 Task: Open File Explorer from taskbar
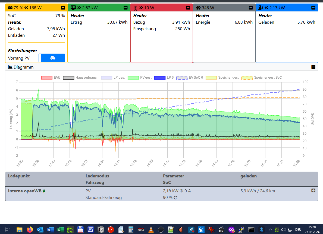coord(19,229)
